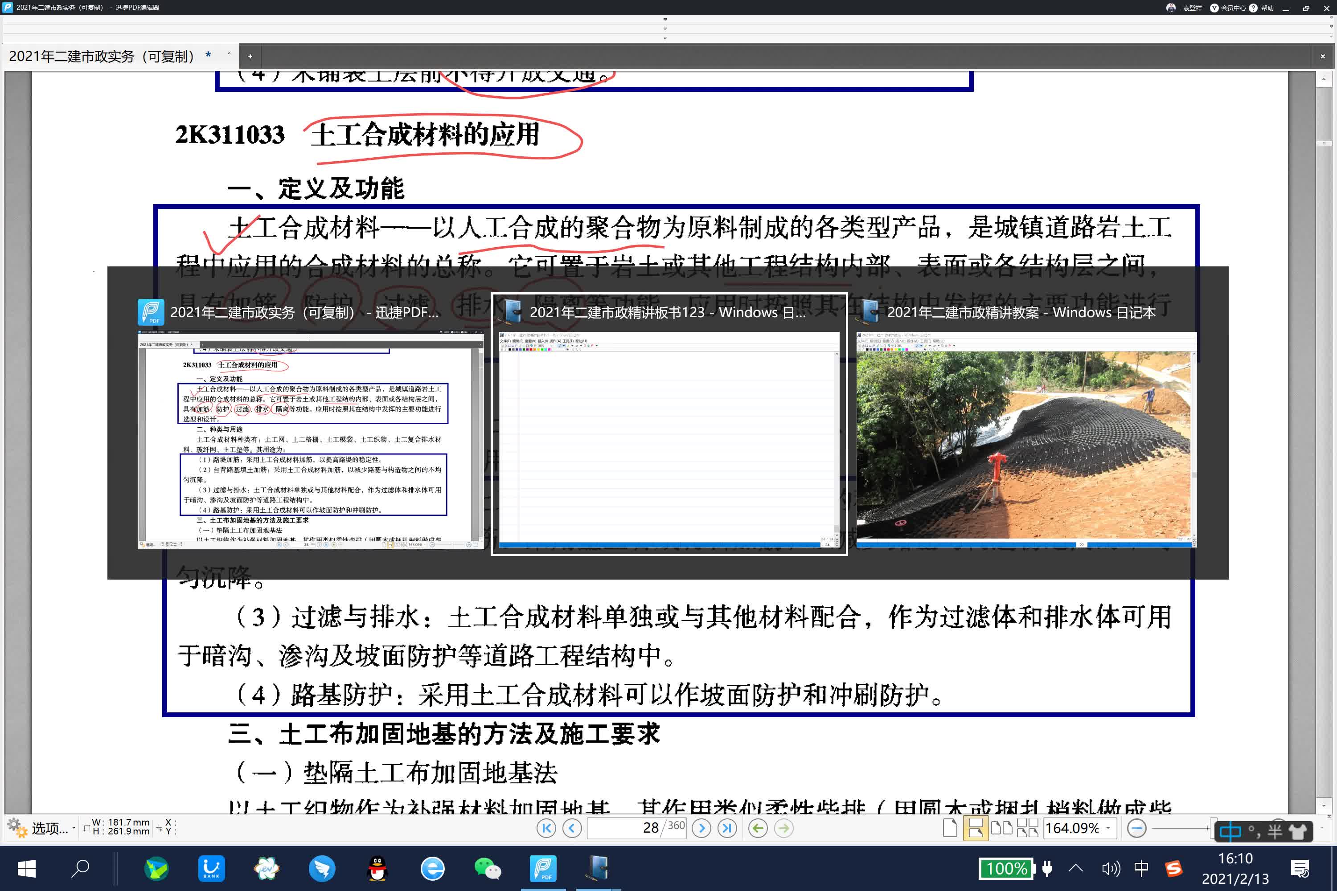Toggle punctuation mode on IME bar
The image size is (1337, 891).
click(1254, 831)
